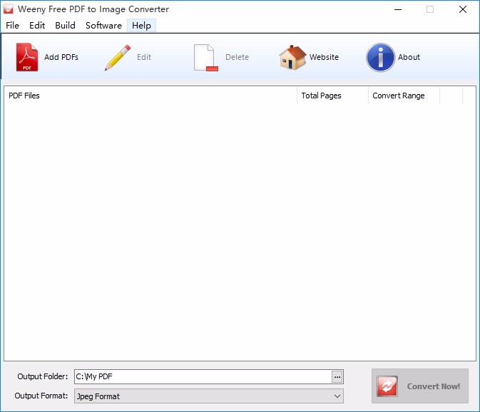Sort by Total Pages column header
This screenshot has width=480, height=412.
[333, 96]
